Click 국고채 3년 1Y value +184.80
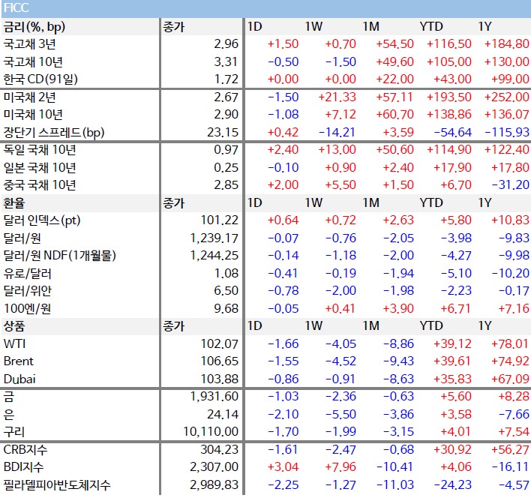This screenshot has width=531, height=501. (x=506, y=44)
